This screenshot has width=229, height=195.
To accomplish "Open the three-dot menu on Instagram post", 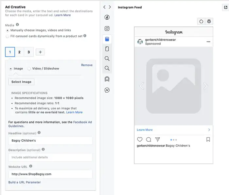I will pos(208,42).
